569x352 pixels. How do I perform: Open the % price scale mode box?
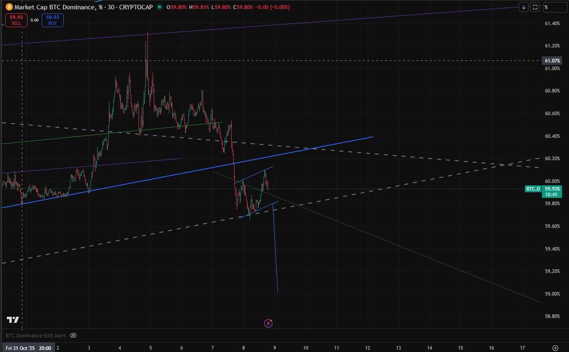pos(555,7)
